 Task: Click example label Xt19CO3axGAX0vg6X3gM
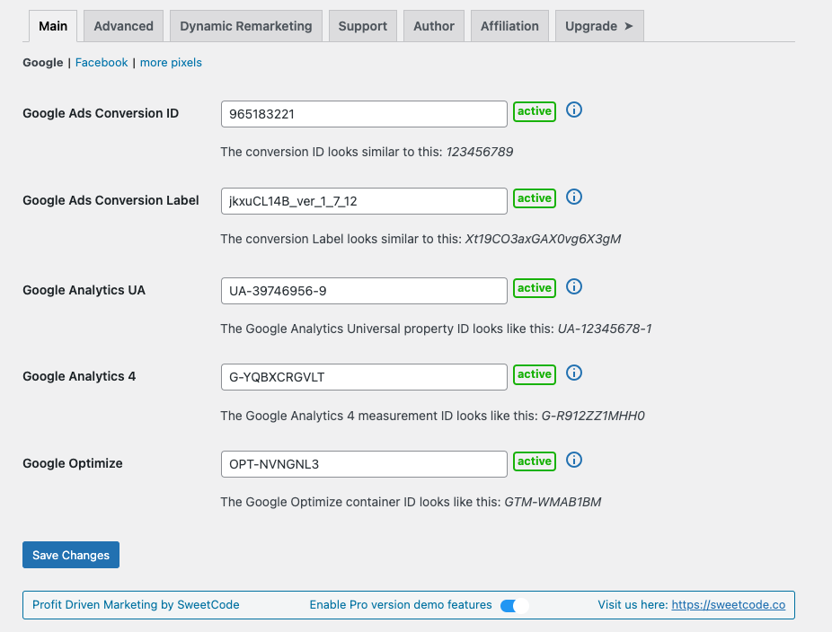543,239
